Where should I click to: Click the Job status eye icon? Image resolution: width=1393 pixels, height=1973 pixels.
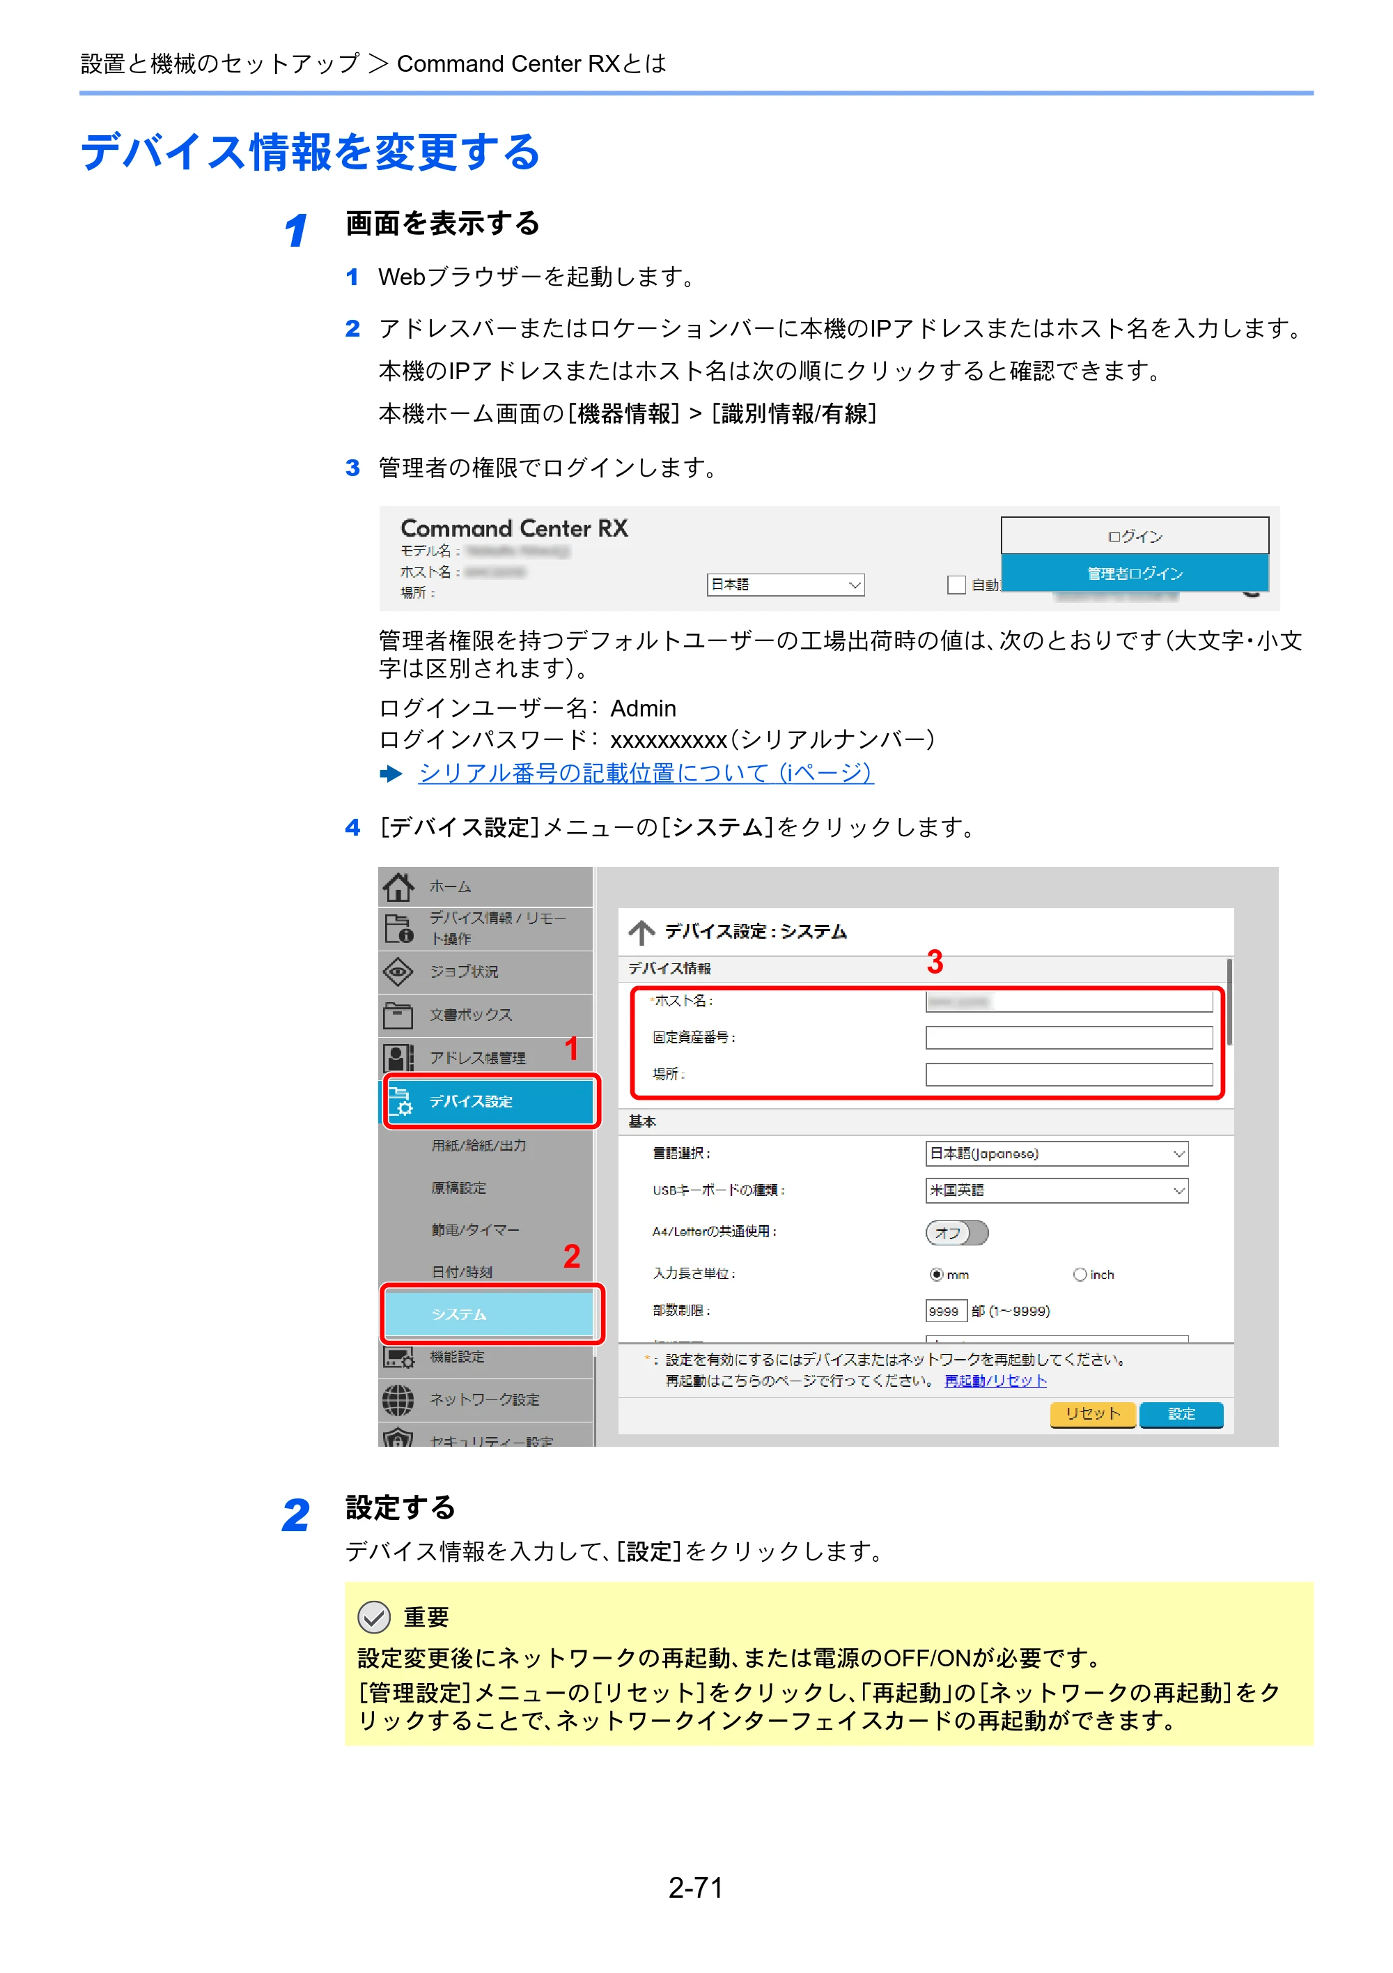(x=398, y=971)
